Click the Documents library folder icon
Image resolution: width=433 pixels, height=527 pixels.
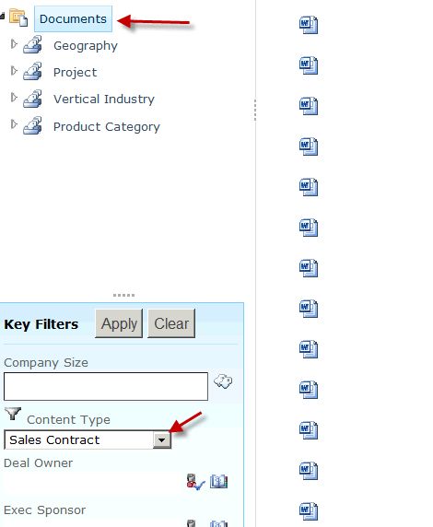18,18
